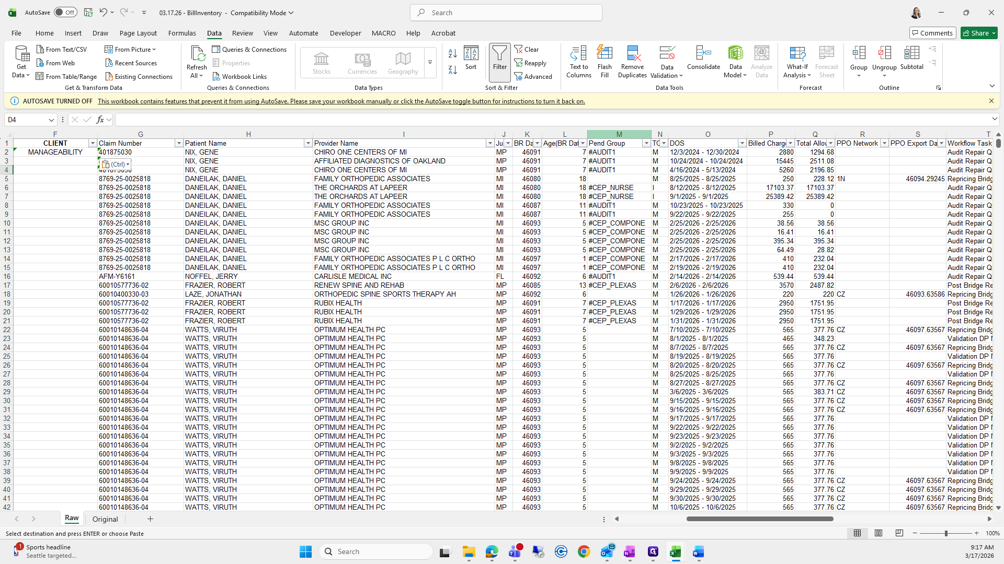1004x564 pixels.
Task: Adjust the zoom level slider
Action: point(945,533)
